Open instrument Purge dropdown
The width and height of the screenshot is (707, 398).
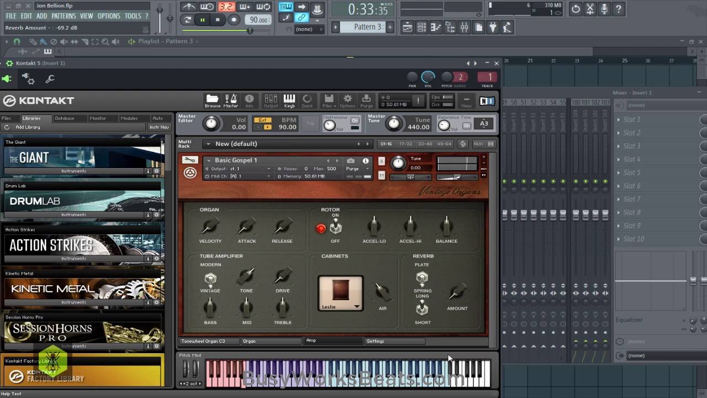(356, 169)
